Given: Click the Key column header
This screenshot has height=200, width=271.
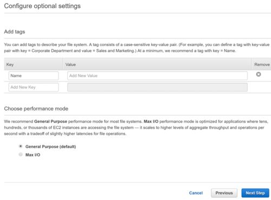Looking at the screenshot, I should [x=10, y=64].
